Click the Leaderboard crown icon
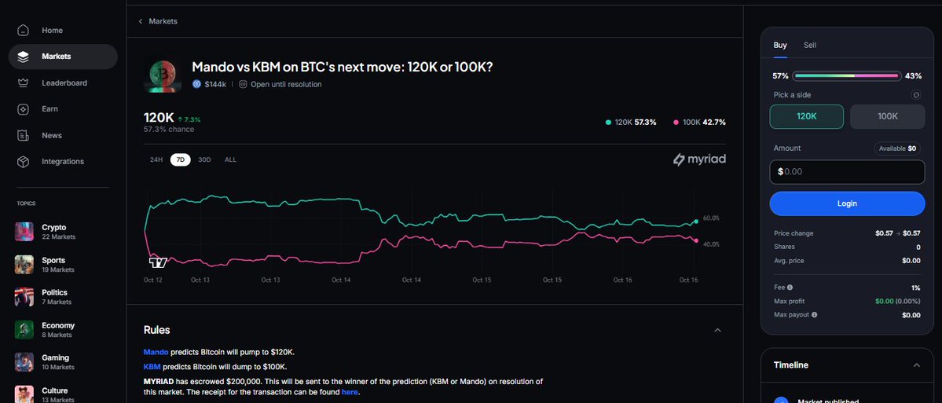 coord(23,83)
